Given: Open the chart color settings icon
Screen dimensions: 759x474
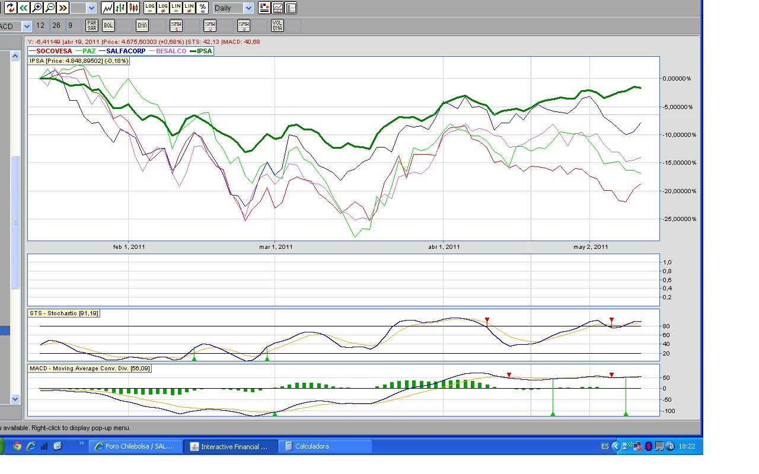Looking at the screenshot, I should click(264, 8).
